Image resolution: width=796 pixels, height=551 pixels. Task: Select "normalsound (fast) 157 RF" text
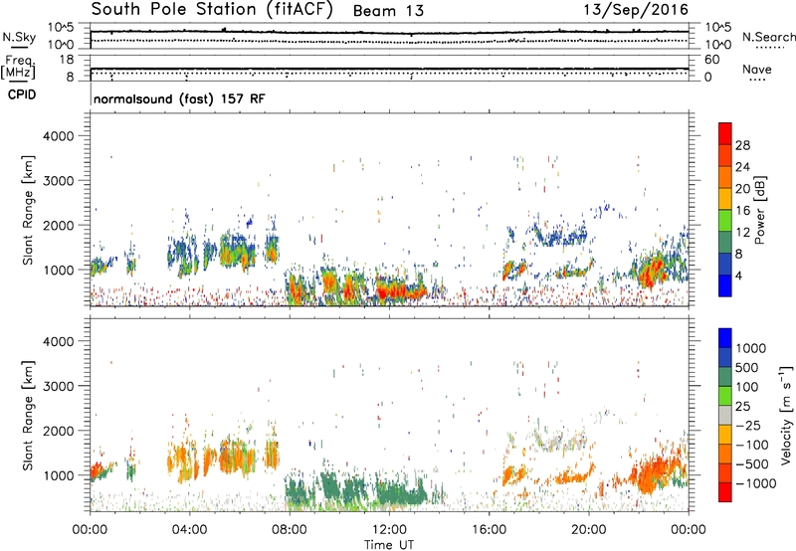coord(179,98)
